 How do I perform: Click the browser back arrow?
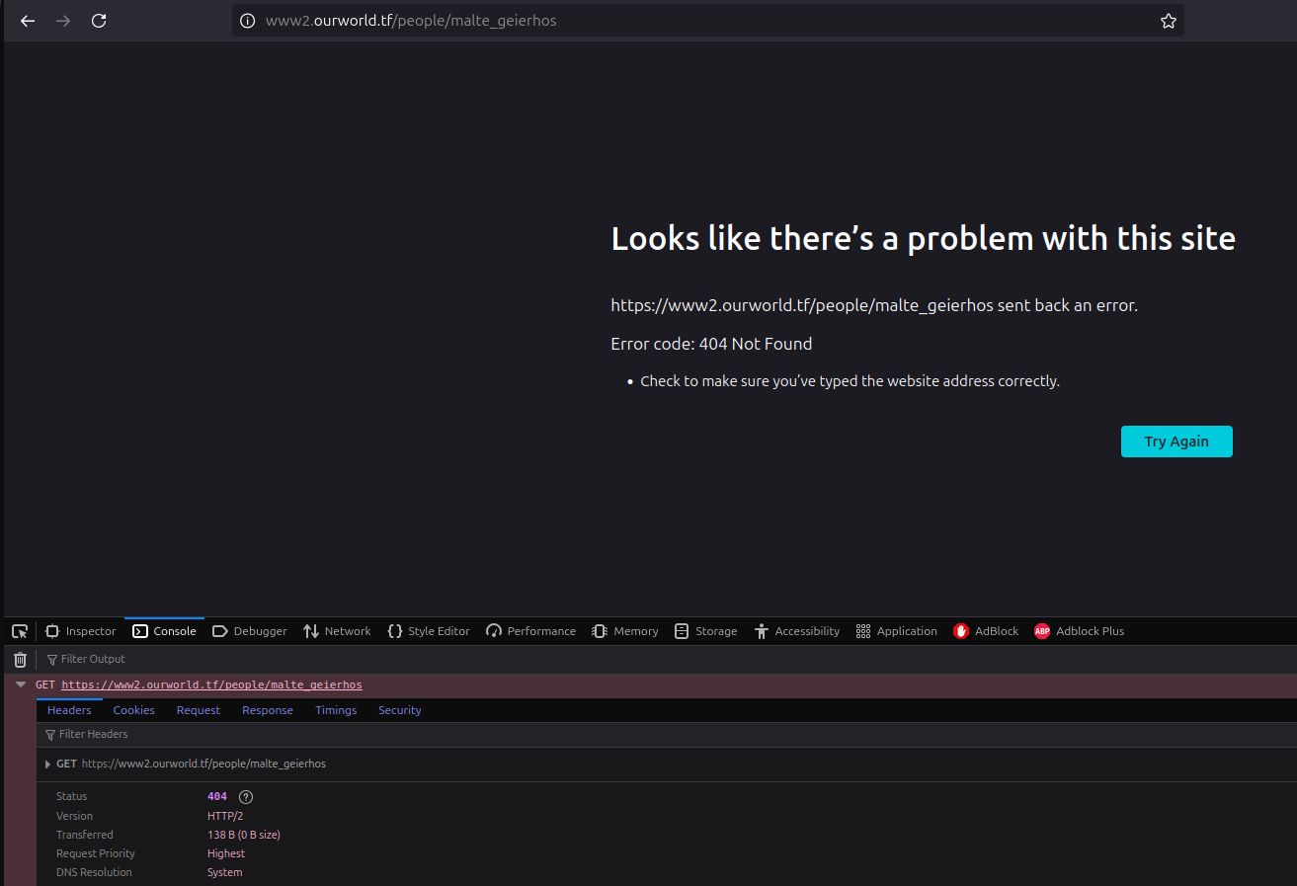pyautogui.click(x=28, y=21)
